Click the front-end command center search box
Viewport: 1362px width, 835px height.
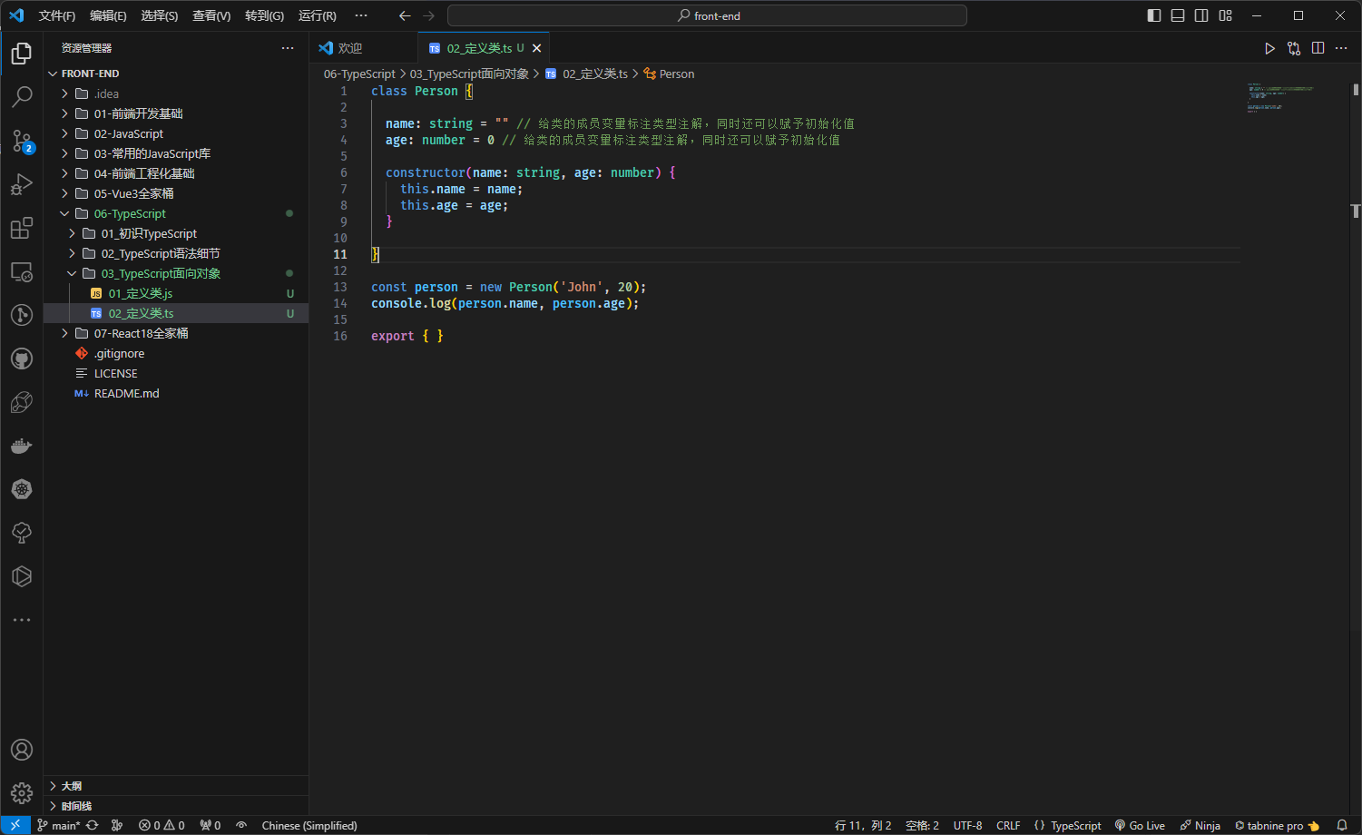tap(707, 15)
